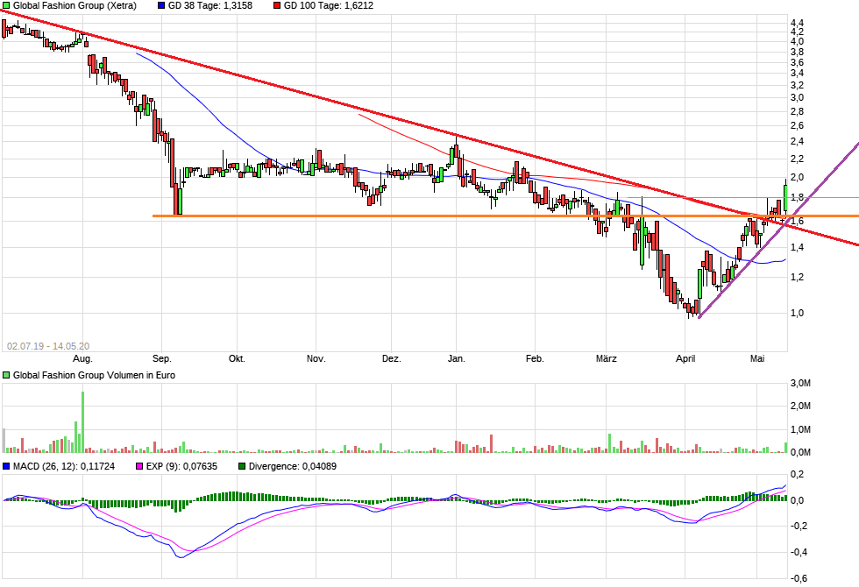Click the orange horizontal support line
Screen dimensions: 859x587
pos(351,216)
